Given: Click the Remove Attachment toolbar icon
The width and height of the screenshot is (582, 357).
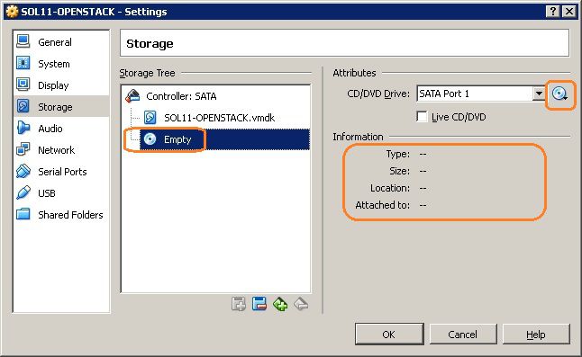Looking at the screenshot, I should coord(301,304).
